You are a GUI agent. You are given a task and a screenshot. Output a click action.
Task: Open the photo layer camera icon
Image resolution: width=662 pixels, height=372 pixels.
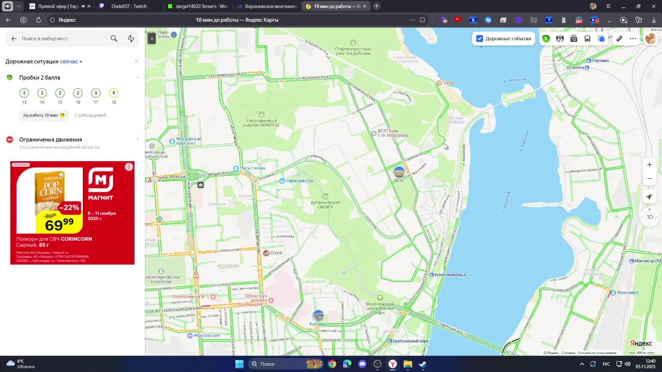point(574,39)
